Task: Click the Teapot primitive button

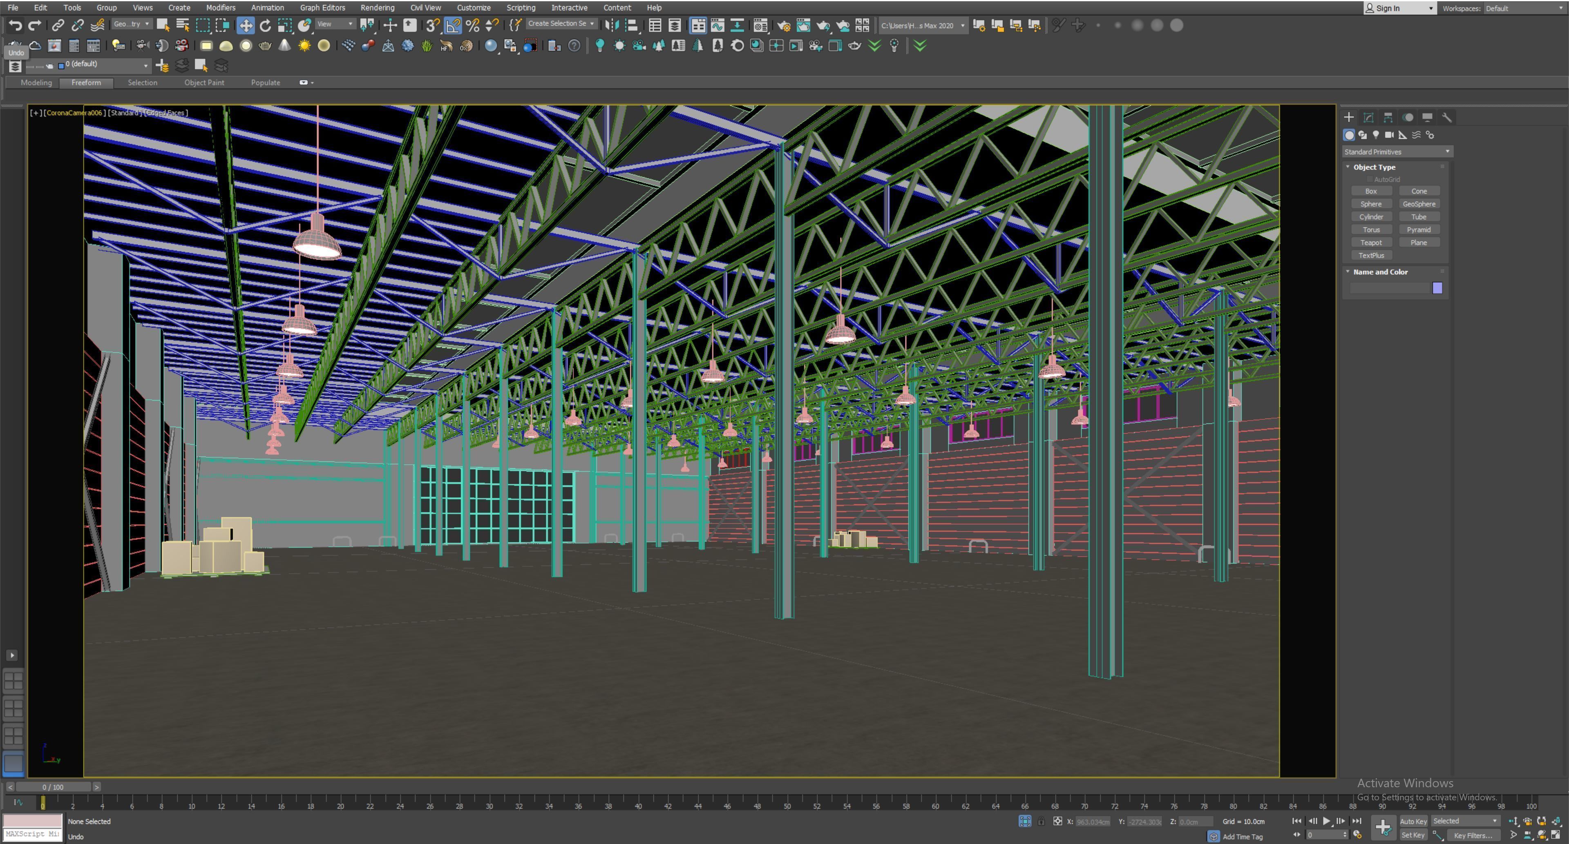Action: (1371, 243)
